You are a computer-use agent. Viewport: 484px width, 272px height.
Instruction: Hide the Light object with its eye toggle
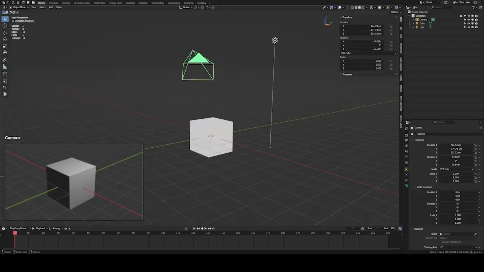(468, 26)
